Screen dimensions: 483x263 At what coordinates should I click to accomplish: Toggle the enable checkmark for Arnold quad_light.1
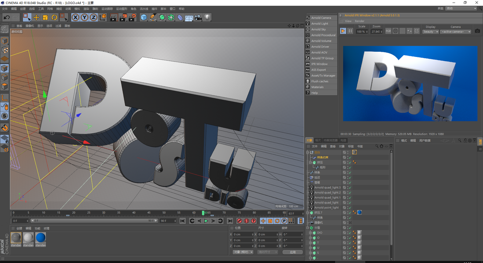click(350, 198)
